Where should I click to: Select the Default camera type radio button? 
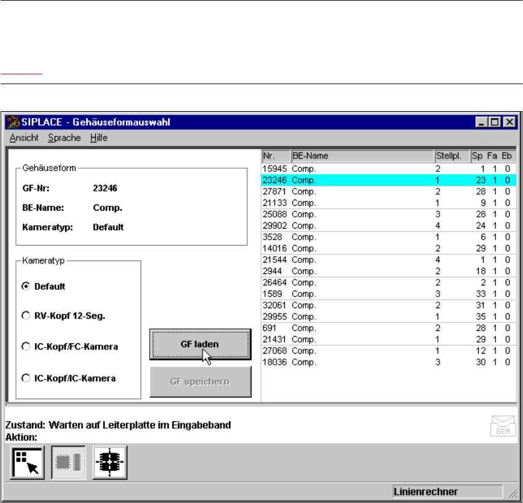tap(26, 286)
